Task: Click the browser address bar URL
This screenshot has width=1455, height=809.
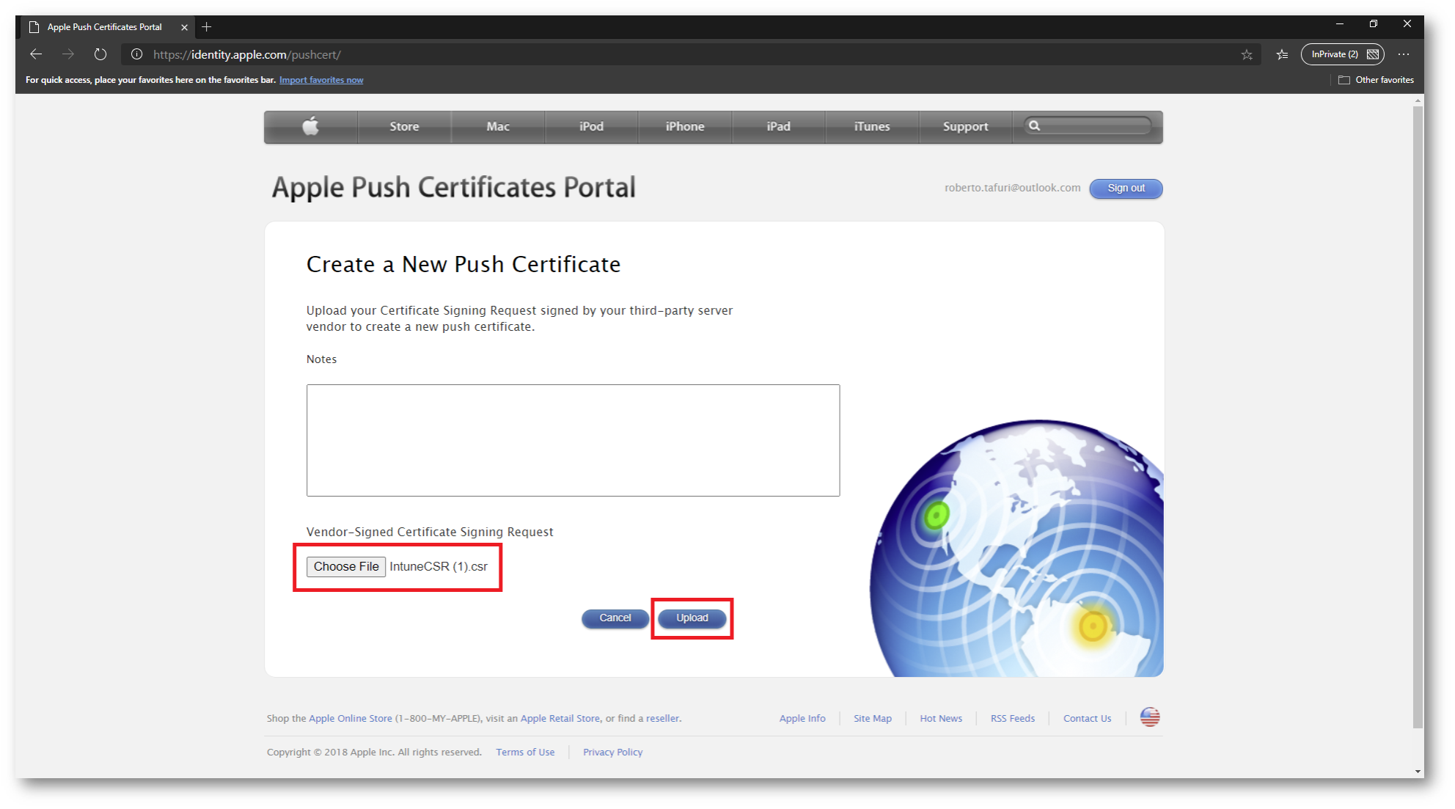Action: click(247, 54)
